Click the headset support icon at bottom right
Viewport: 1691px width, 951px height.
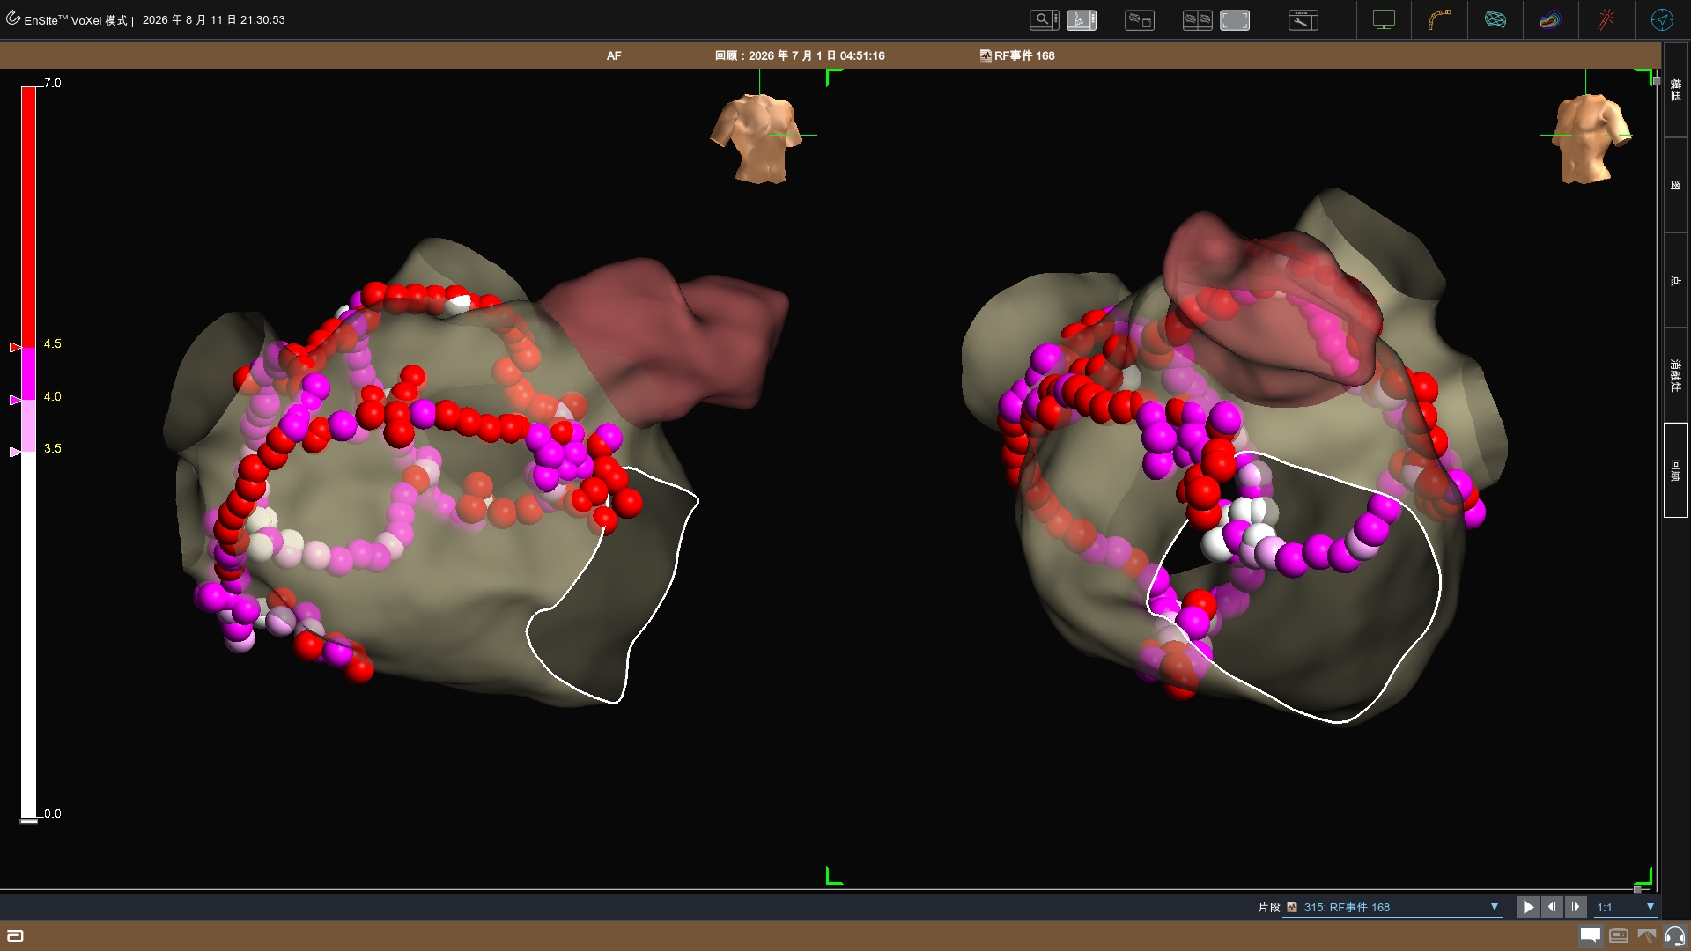pos(1675,936)
